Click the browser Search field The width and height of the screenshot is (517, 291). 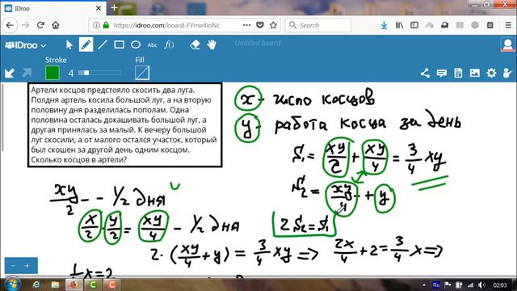[x=317, y=25]
